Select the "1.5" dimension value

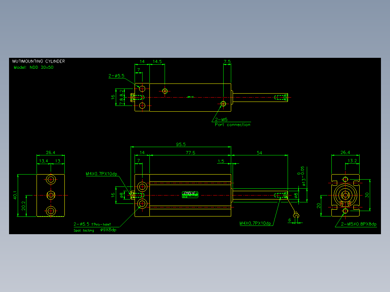[221, 161]
